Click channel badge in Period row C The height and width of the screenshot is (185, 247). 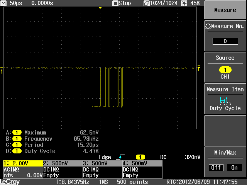coord(17,145)
